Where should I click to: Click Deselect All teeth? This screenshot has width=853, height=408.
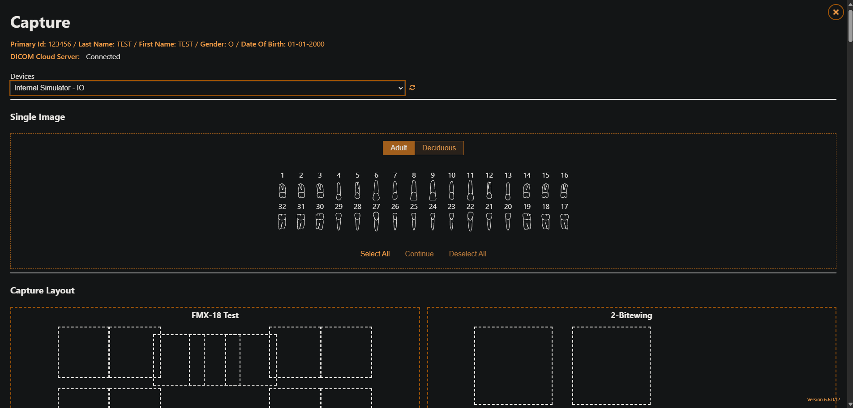(x=467, y=254)
